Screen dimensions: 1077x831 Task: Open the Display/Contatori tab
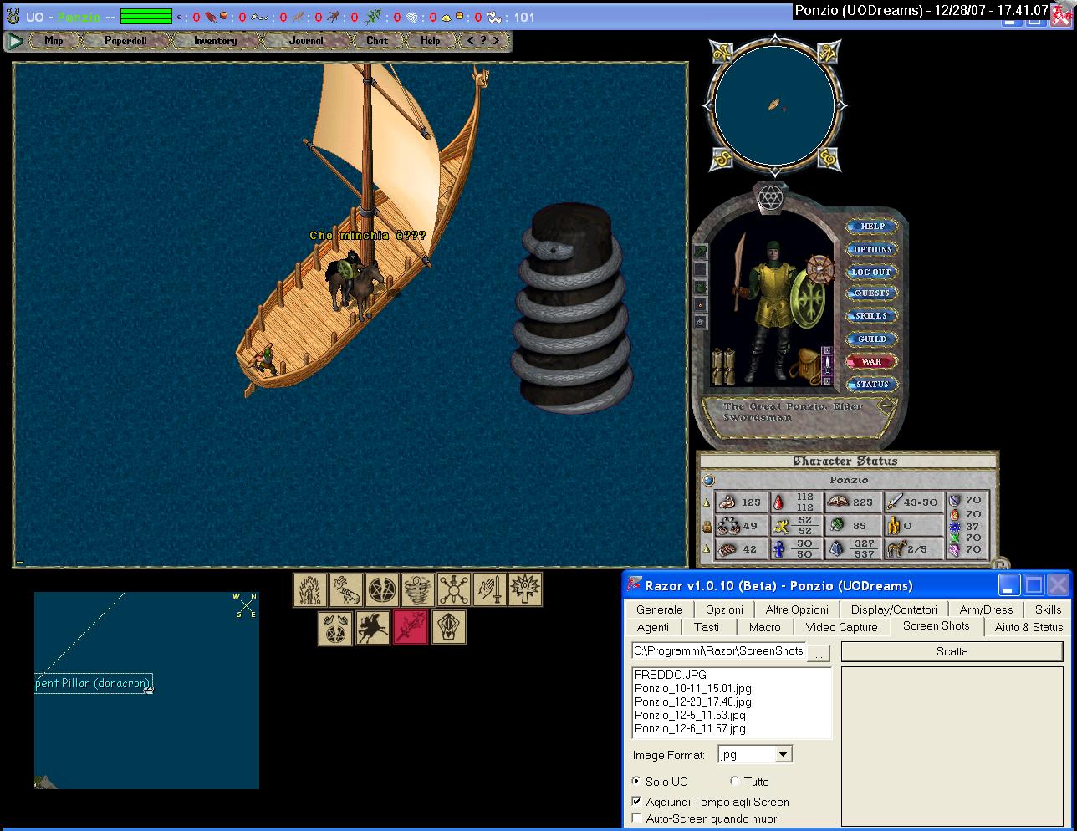pos(894,609)
